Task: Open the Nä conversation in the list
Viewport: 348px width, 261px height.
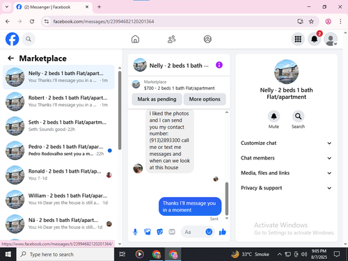Action: coord(58,223)
